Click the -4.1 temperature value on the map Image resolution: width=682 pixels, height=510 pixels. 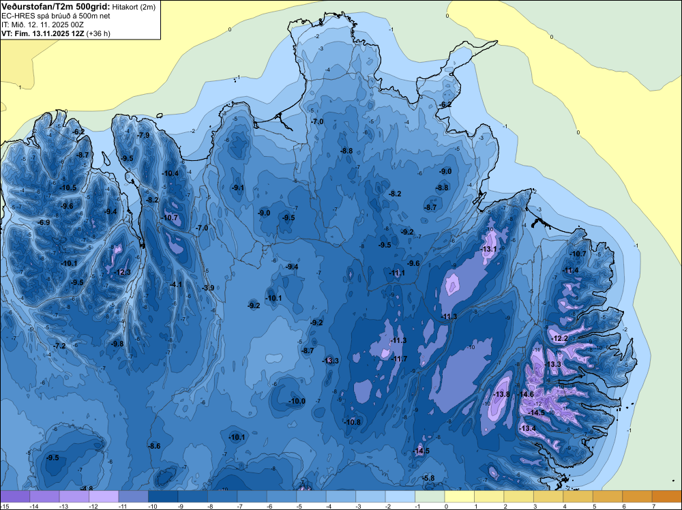tap(176, 284)
